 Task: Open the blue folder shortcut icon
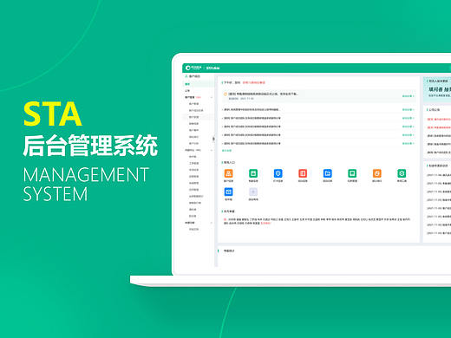[327, 173]
